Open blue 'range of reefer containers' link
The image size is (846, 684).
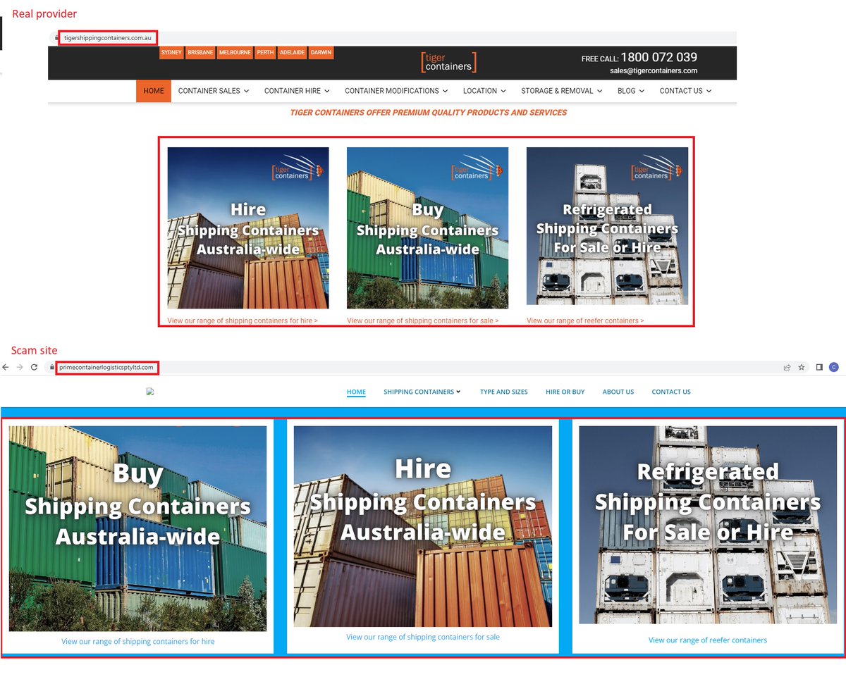(x=708, y=640)
